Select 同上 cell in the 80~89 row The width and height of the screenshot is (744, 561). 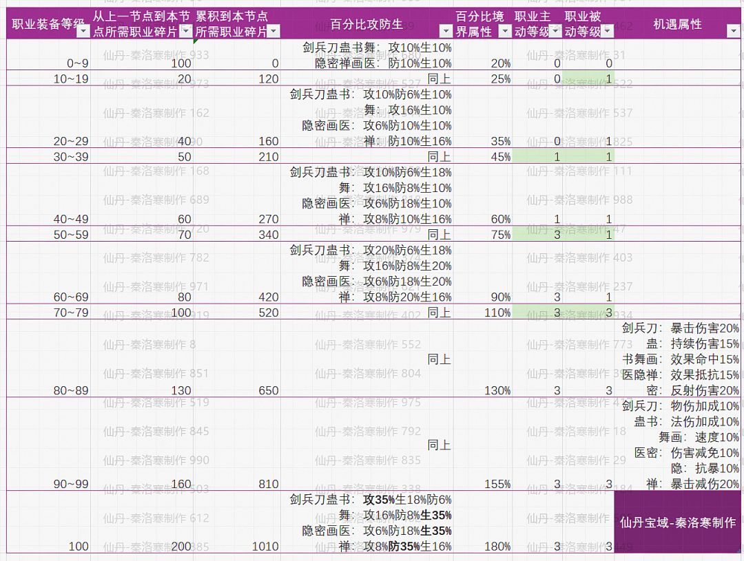(x=367, y=359)
